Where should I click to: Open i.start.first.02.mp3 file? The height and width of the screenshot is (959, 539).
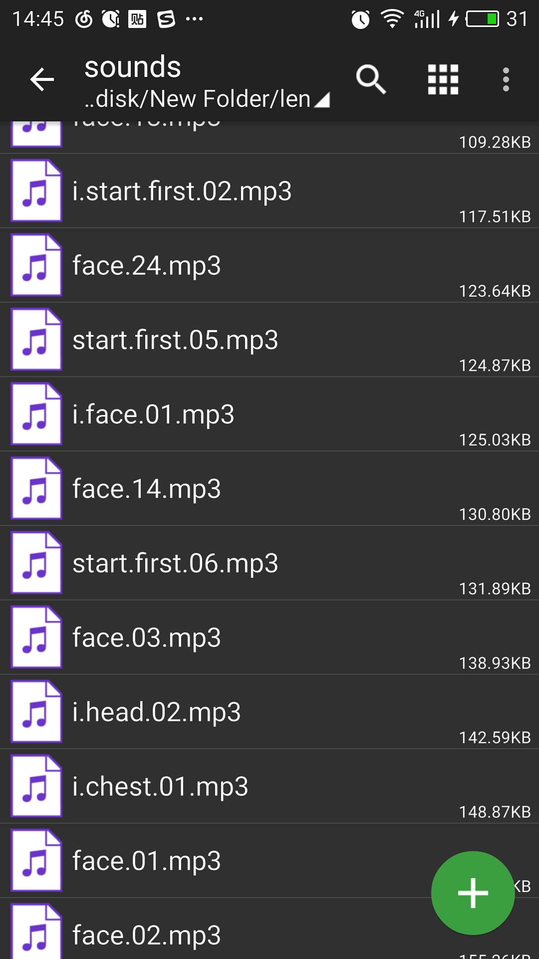pos(182,191)
